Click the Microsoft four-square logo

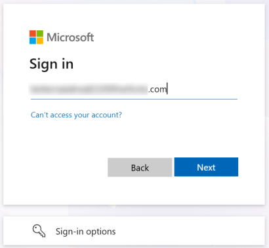click(36, 37)
